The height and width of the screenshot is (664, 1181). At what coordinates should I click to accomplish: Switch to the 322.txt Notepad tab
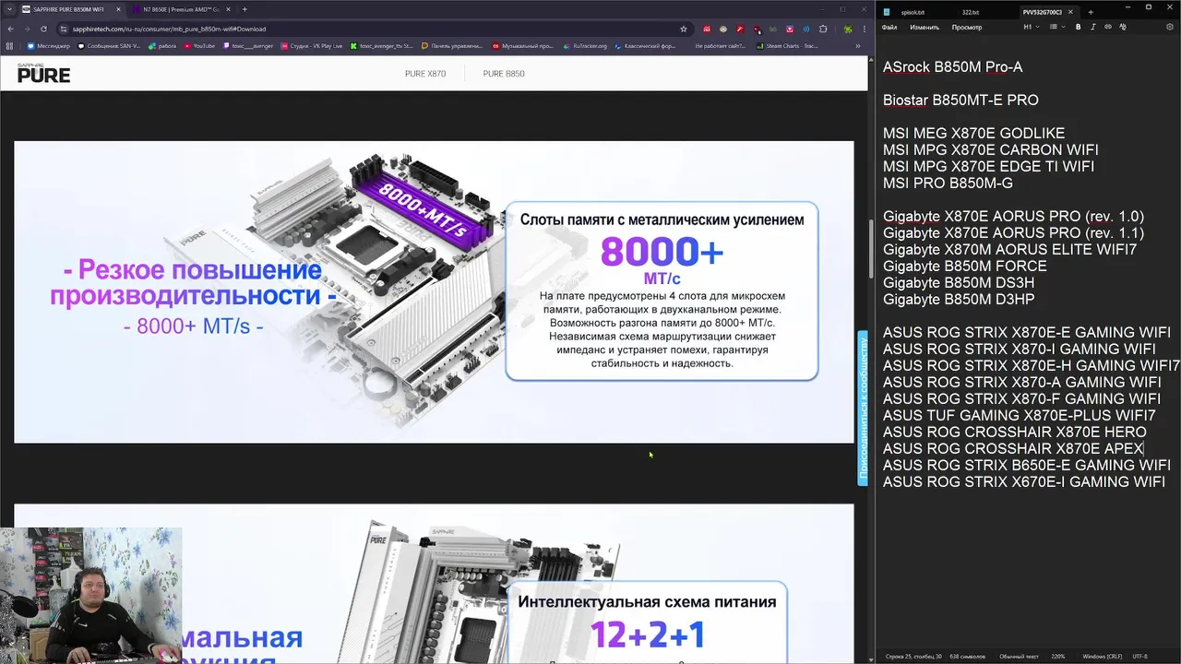(971, 12)
